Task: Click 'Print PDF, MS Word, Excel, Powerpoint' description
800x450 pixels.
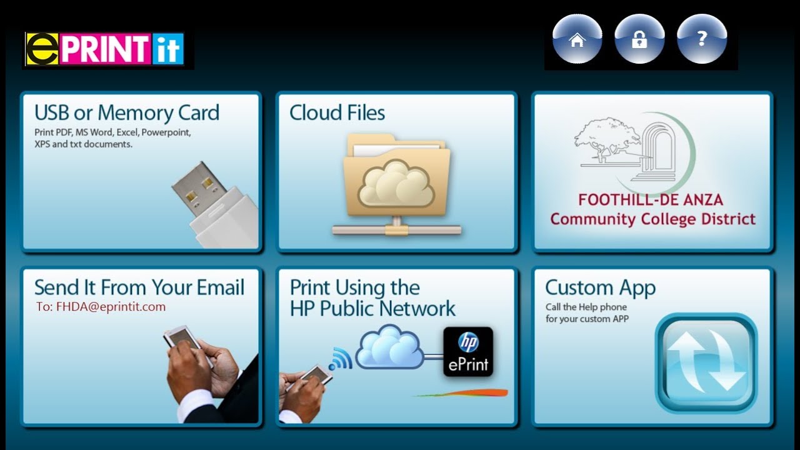Action: [x=112, y=133]
